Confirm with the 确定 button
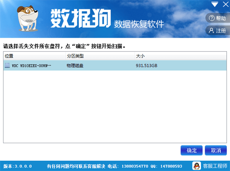The image size is (230, 171). click(x=192, y=150)
